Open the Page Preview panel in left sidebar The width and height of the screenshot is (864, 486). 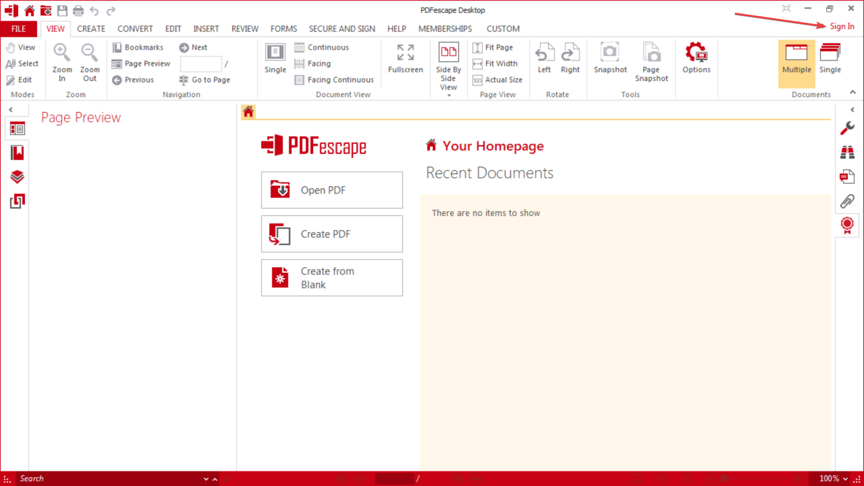tap(17, 129)
